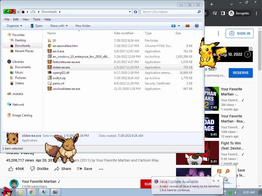Viewport: 262px width, 196px height.
Task: Click the Open toolbar button
Action: [37, 26]
